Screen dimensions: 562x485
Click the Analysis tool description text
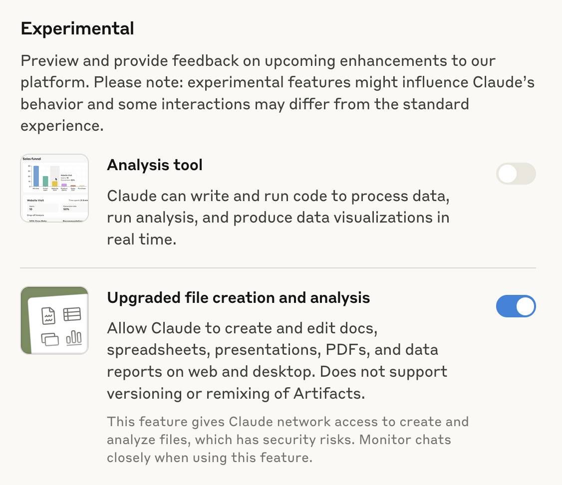(x=278, y=218)
